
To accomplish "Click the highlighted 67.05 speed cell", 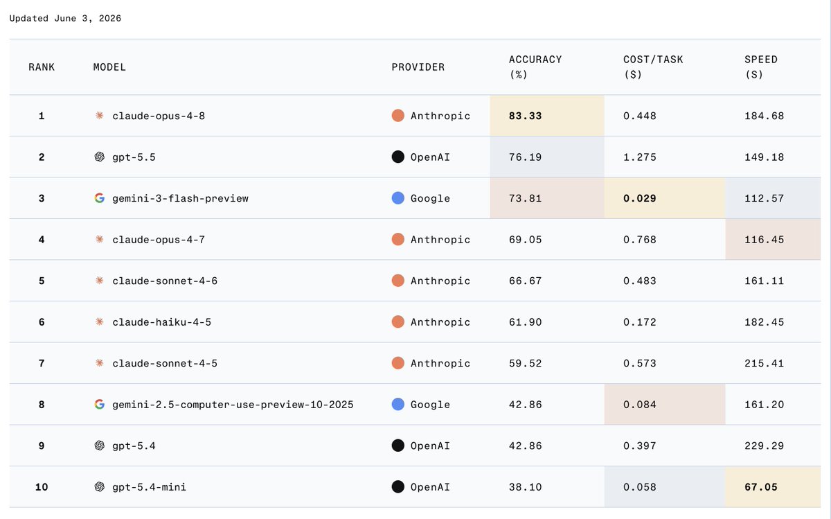I will [773, 487].
